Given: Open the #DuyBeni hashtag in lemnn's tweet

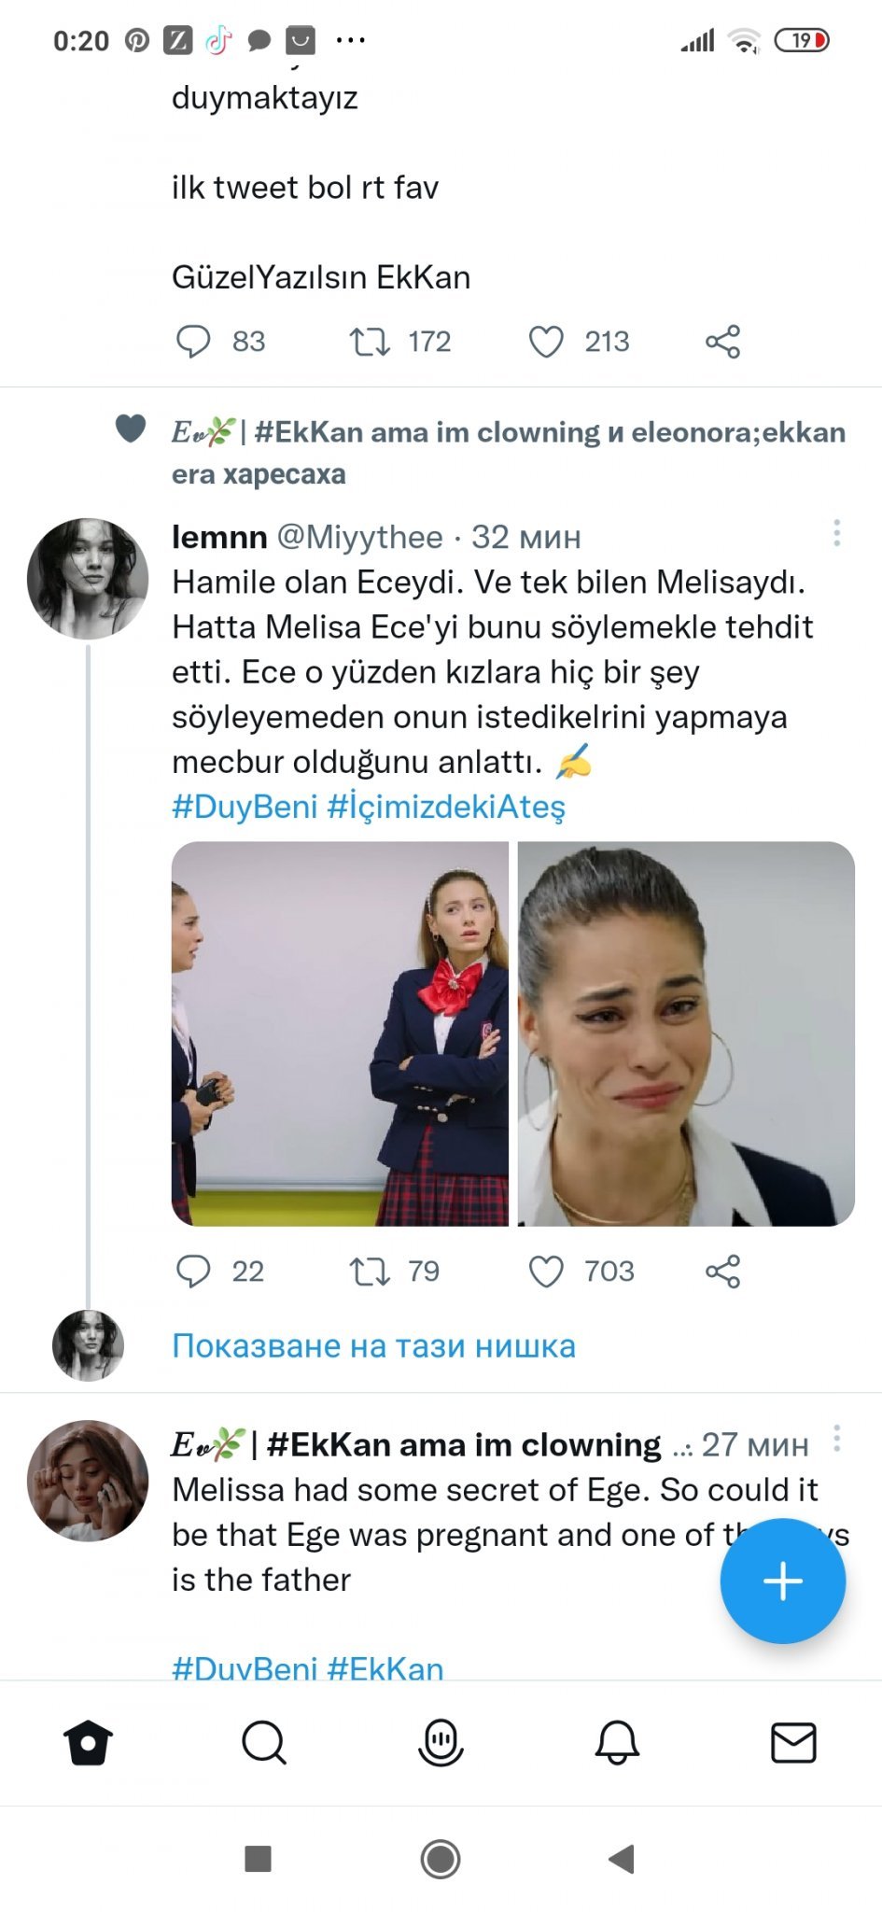Looking at the screenshot, I should pyautogui.click(x=245, y=807).
